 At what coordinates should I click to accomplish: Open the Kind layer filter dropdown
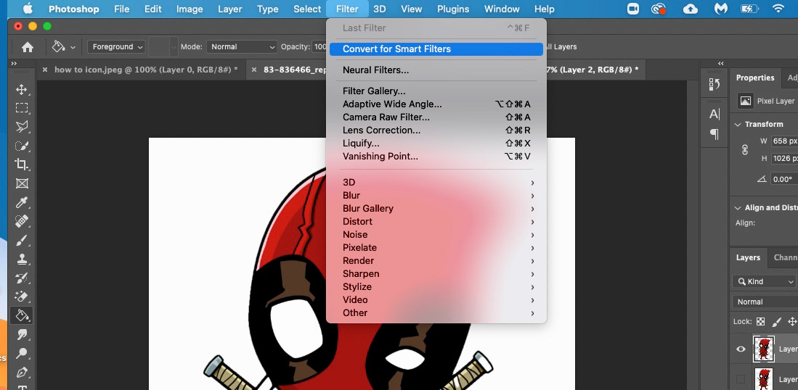[x=764, y=281]
